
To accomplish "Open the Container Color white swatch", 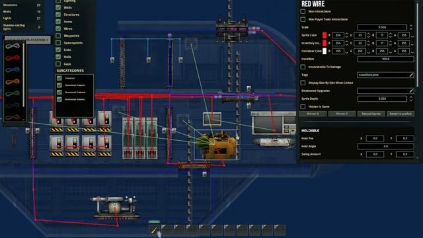I will coord(325,51).
